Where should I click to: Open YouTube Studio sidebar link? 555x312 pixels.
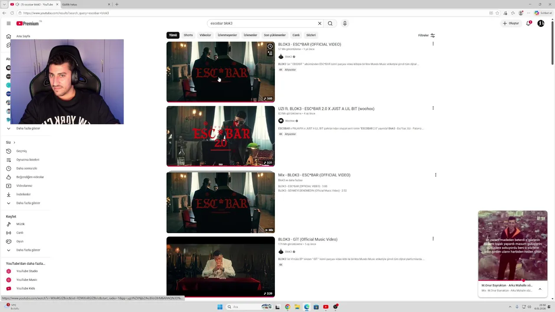(x=27, y=271)
